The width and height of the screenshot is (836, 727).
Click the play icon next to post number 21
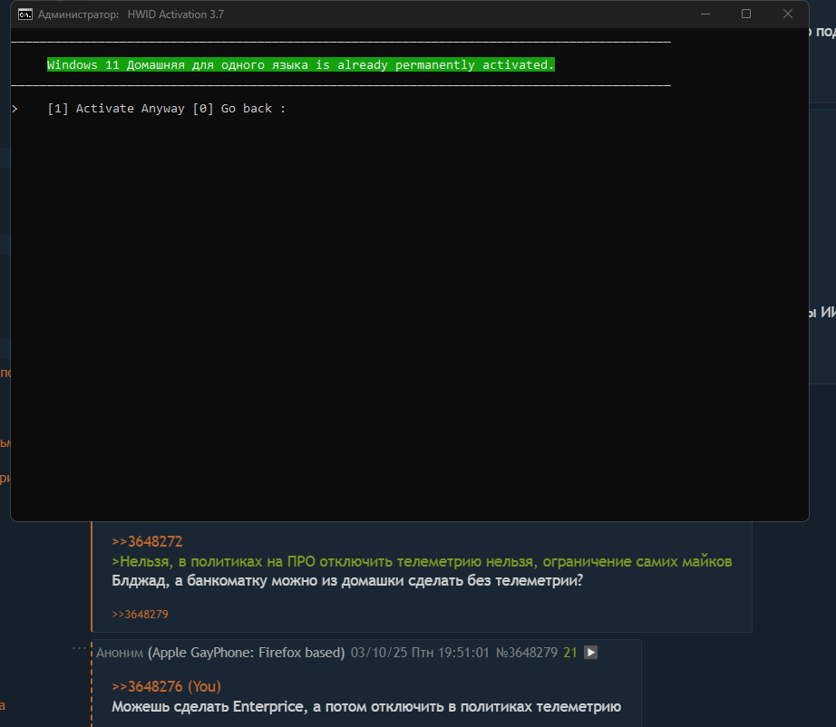[591, 653]
